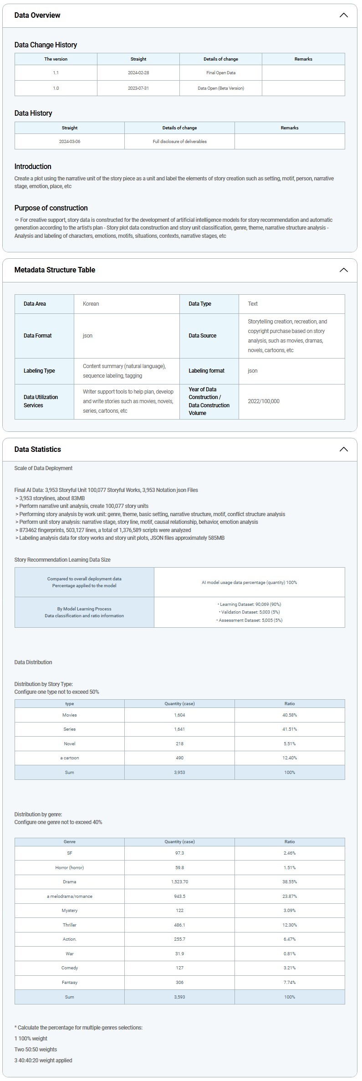Click the Data Overview panel title

(x=37, y=15)
